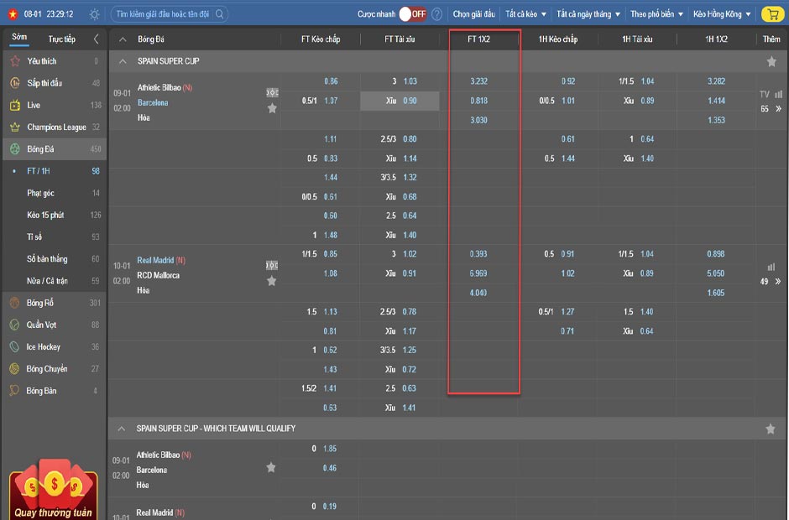
Task: Collapse the Bóng Đá header chevron
Action: (x=123, y=39)
